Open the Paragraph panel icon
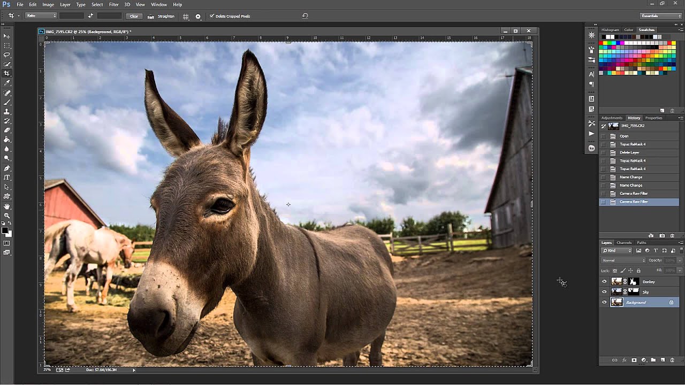685x385 pixels. (591, 84)
